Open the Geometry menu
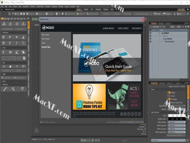 click(26, 6)
